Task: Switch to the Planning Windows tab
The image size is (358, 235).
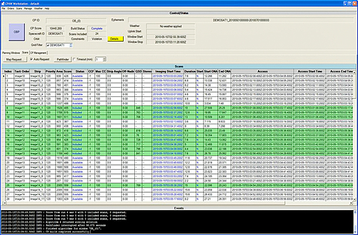Action: [x=11, y=53]
